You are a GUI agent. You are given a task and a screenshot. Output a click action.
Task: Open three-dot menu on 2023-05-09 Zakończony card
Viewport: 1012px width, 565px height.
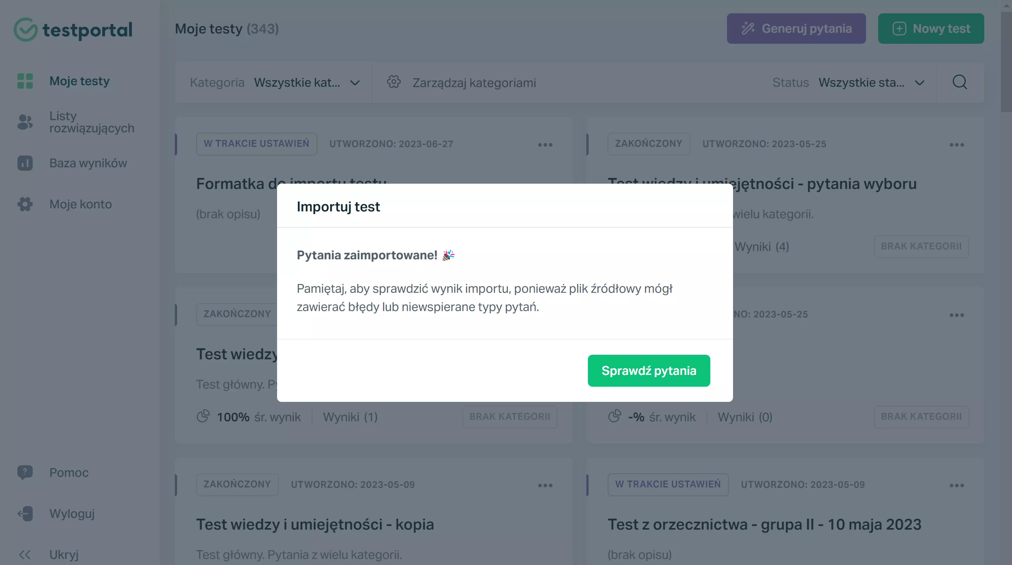(545, 485)
